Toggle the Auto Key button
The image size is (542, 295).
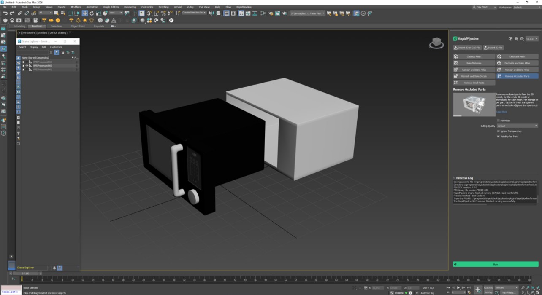[488, 288]
